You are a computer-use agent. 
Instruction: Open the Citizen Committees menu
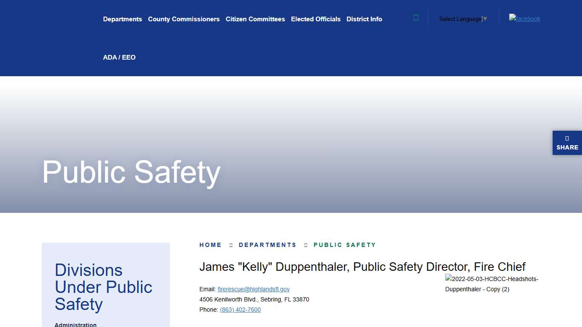(255, 19)
